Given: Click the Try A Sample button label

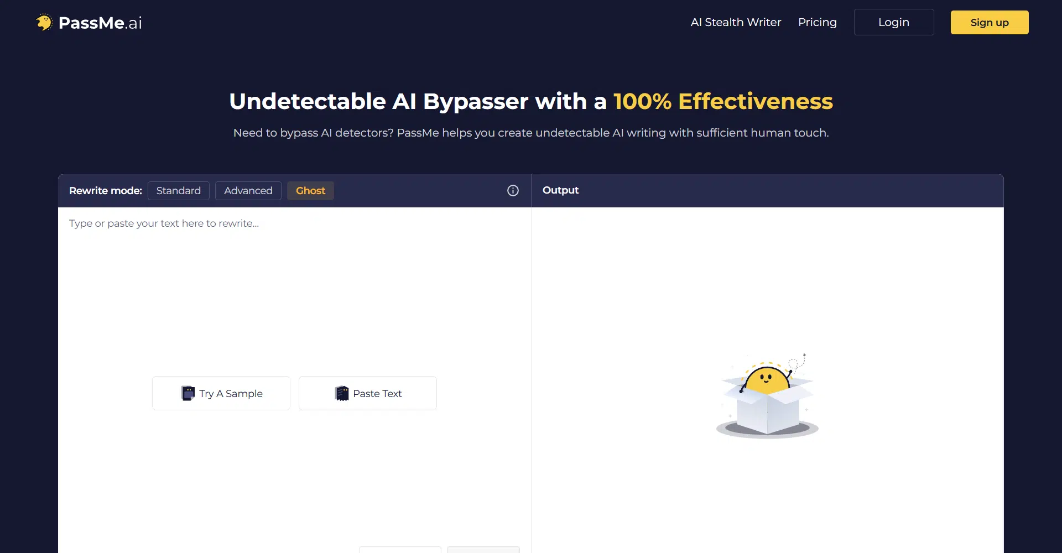Looking at the screenshot, I should click(231, 394).
